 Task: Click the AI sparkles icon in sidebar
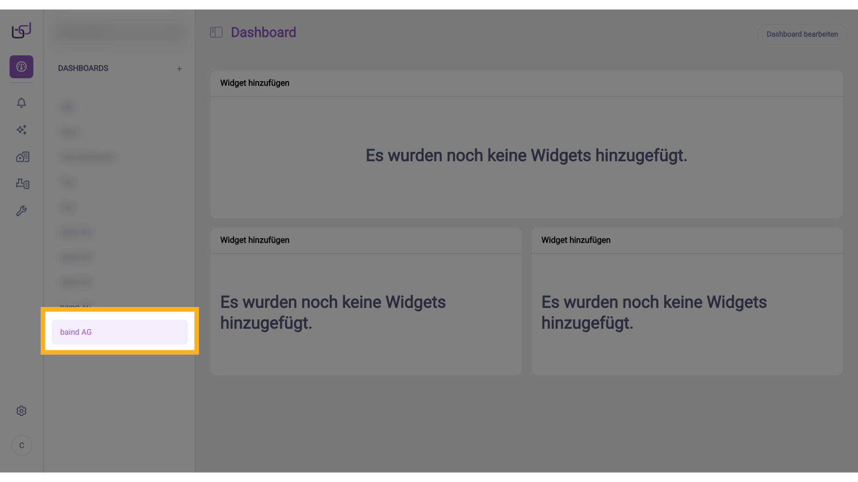[21, 130]
